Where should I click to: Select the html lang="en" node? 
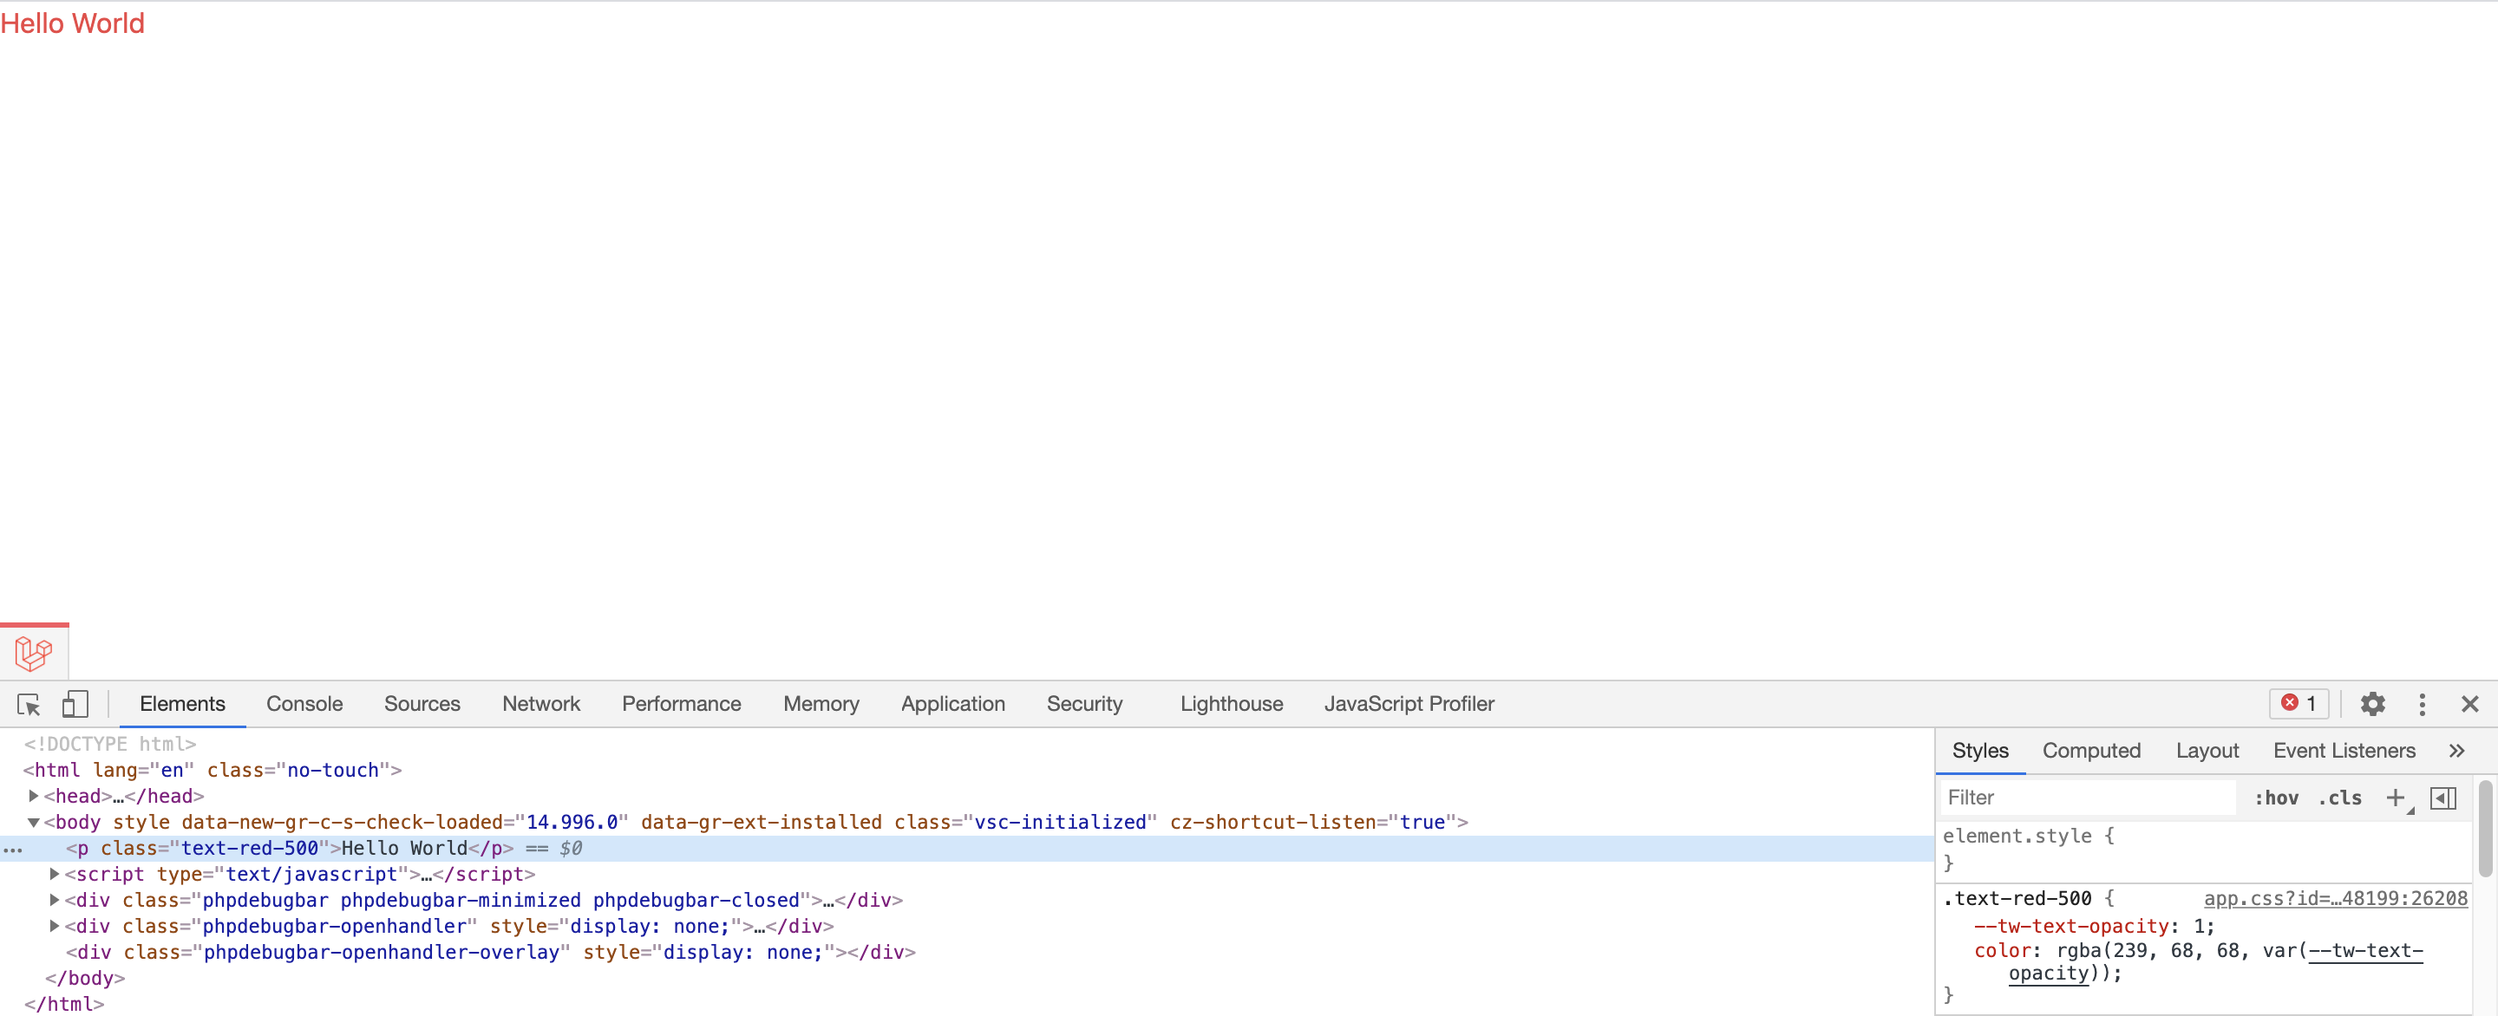pyautogui.click(x=213, y=770)
